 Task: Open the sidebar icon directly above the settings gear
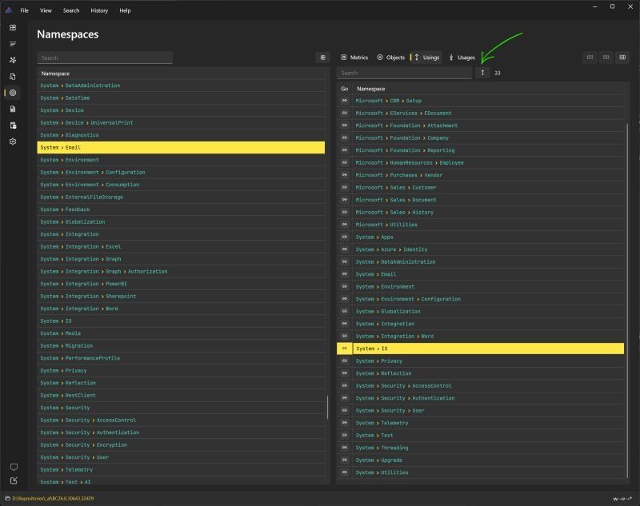click(x=13, y=126)
